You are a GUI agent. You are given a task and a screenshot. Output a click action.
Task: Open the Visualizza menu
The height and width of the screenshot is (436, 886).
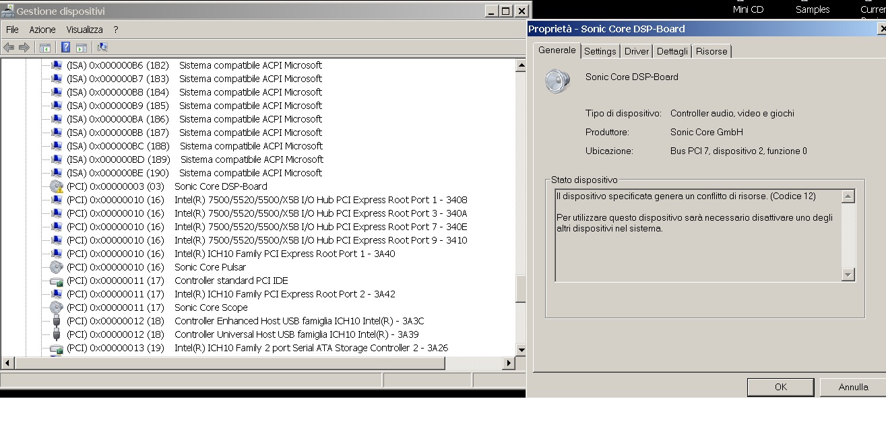(85, 30)
